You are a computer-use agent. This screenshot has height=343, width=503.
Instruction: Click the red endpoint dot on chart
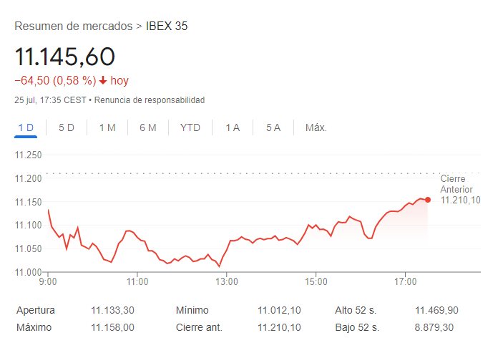427,200
